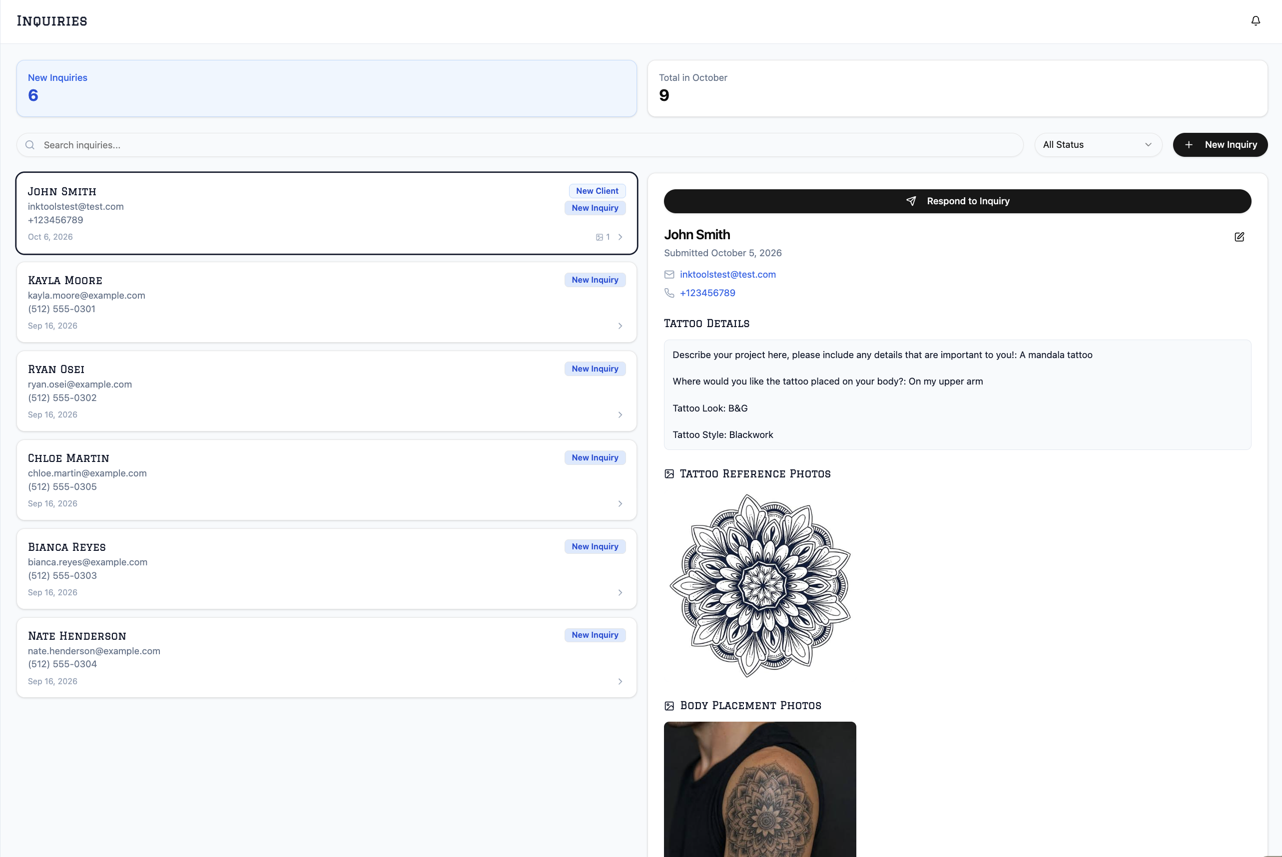Create a New Inquiry
Screen dimensions: 1282x857
click(x=1220, y=145)
